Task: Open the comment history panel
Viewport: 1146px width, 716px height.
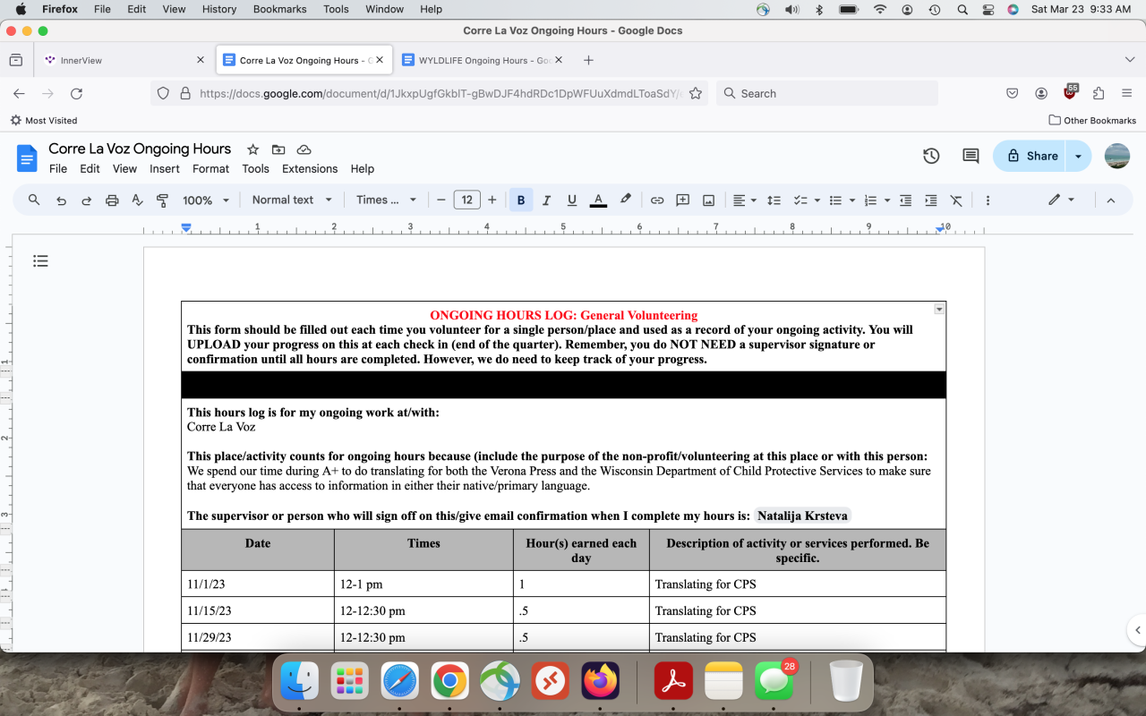Action: pos(971,156)
